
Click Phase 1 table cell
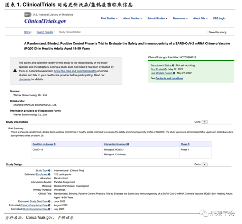click(x=185, y=149)
